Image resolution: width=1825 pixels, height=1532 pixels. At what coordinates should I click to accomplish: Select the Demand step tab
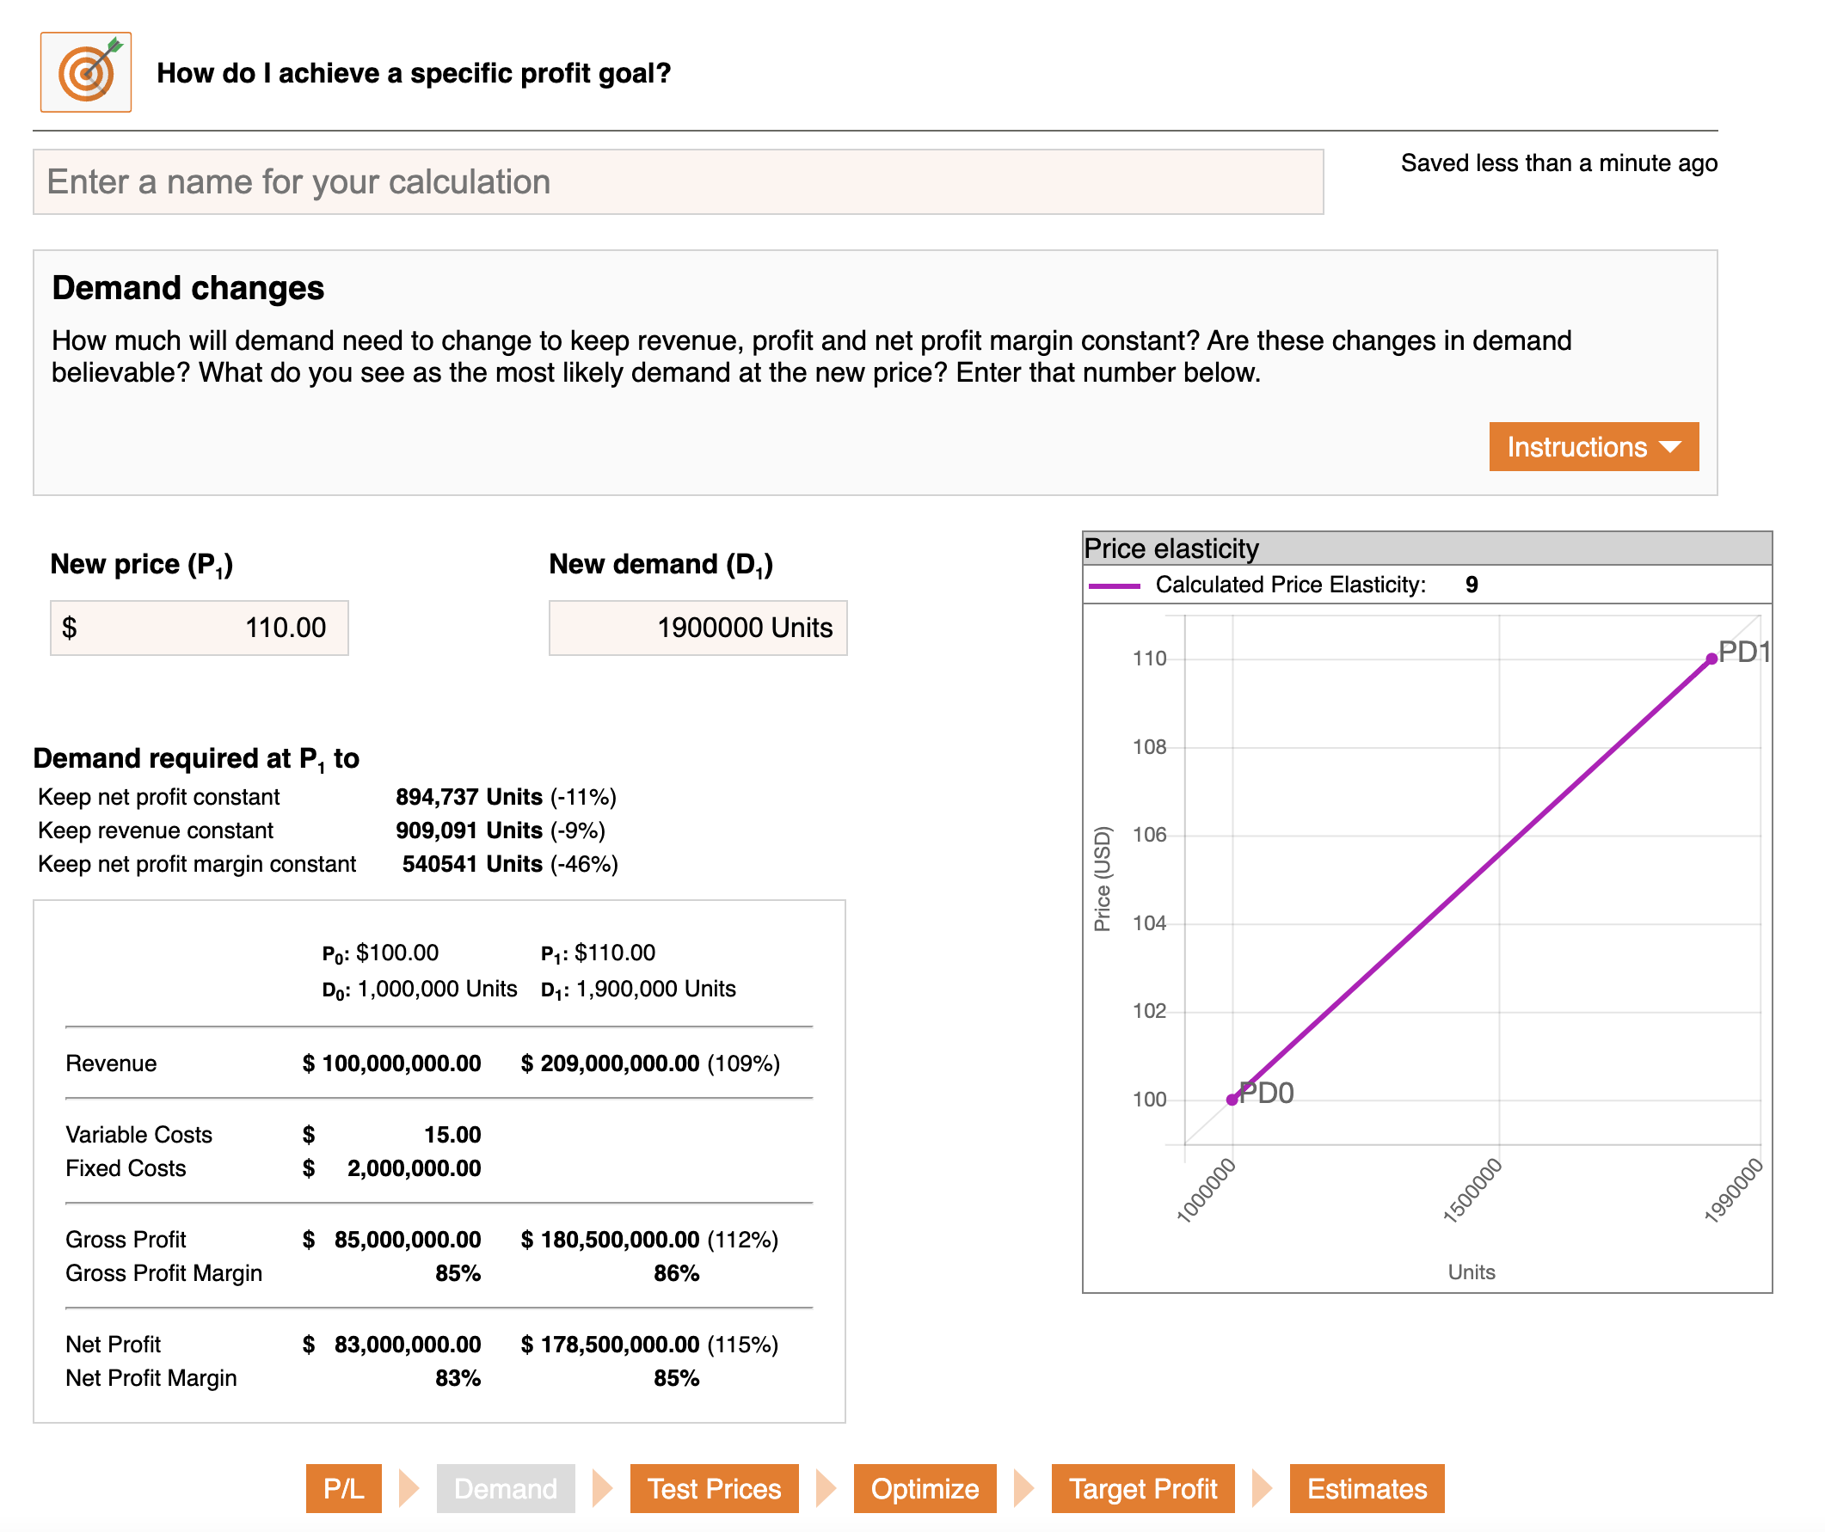click(x=505, y=1487)
